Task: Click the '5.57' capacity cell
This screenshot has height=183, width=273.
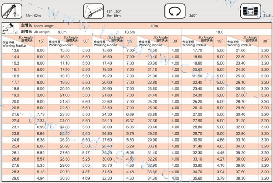Action: click(x=41, y=159)
